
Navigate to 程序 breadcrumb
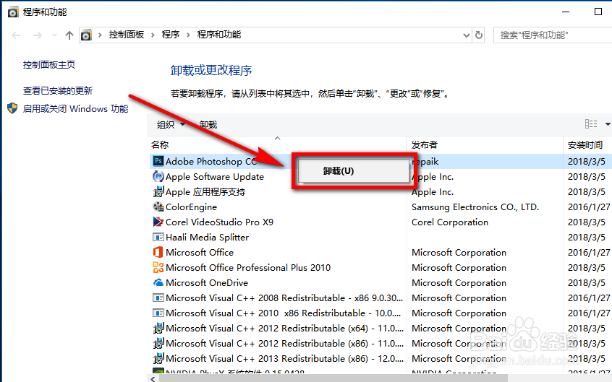[x=171, y=35]
